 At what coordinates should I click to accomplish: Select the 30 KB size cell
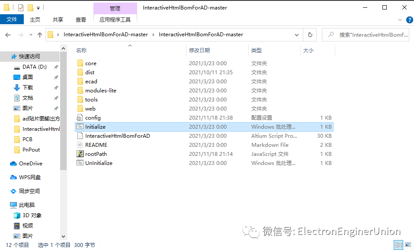click(x=324, y=136)
